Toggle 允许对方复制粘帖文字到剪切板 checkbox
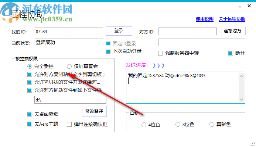The height and width of the screenshot is (147, 256). [x=30, y=74]
